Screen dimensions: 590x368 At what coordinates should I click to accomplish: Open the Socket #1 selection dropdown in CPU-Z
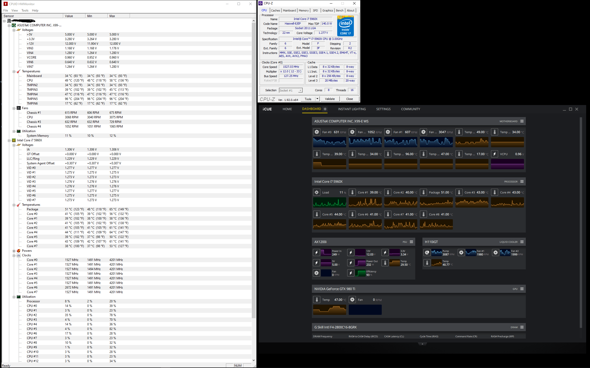pyautogui.click(x=301, y=90)
